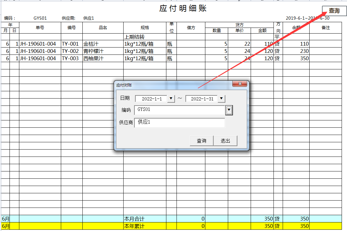Select the TY-002 code cell
Viewport: 347px width, 231px height.
[x=71, y=51]
